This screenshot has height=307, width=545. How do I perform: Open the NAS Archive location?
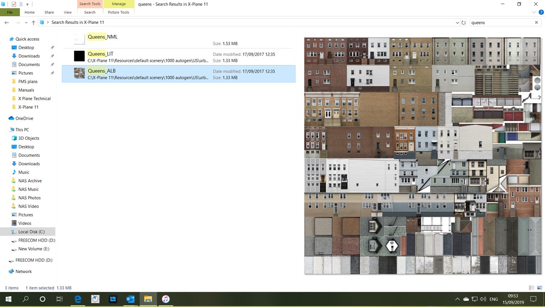pos(30,181)
